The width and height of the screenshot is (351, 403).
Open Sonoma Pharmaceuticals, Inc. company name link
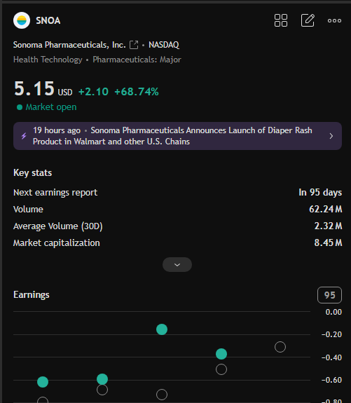tap(69, 45)
